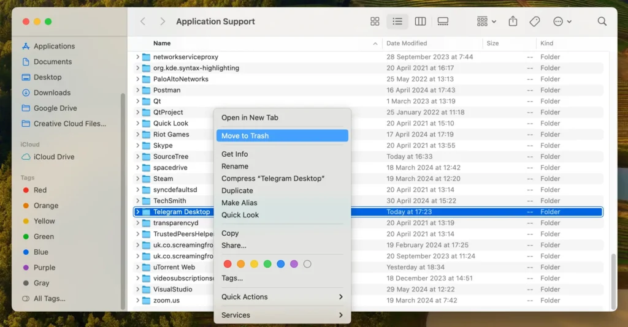Choose Copy from context menu

(x=282, y=233)
